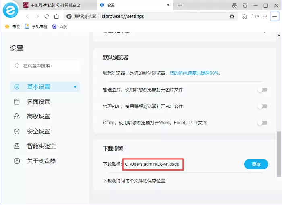Viewport: 282px width, 205px height.
Task: Open 界面设置 in the sidebar
Action: tap(45, 102)
